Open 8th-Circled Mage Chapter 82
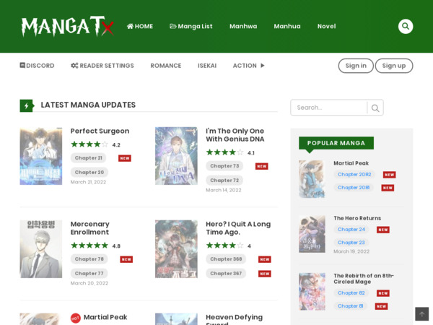 [x=351, y=293]
